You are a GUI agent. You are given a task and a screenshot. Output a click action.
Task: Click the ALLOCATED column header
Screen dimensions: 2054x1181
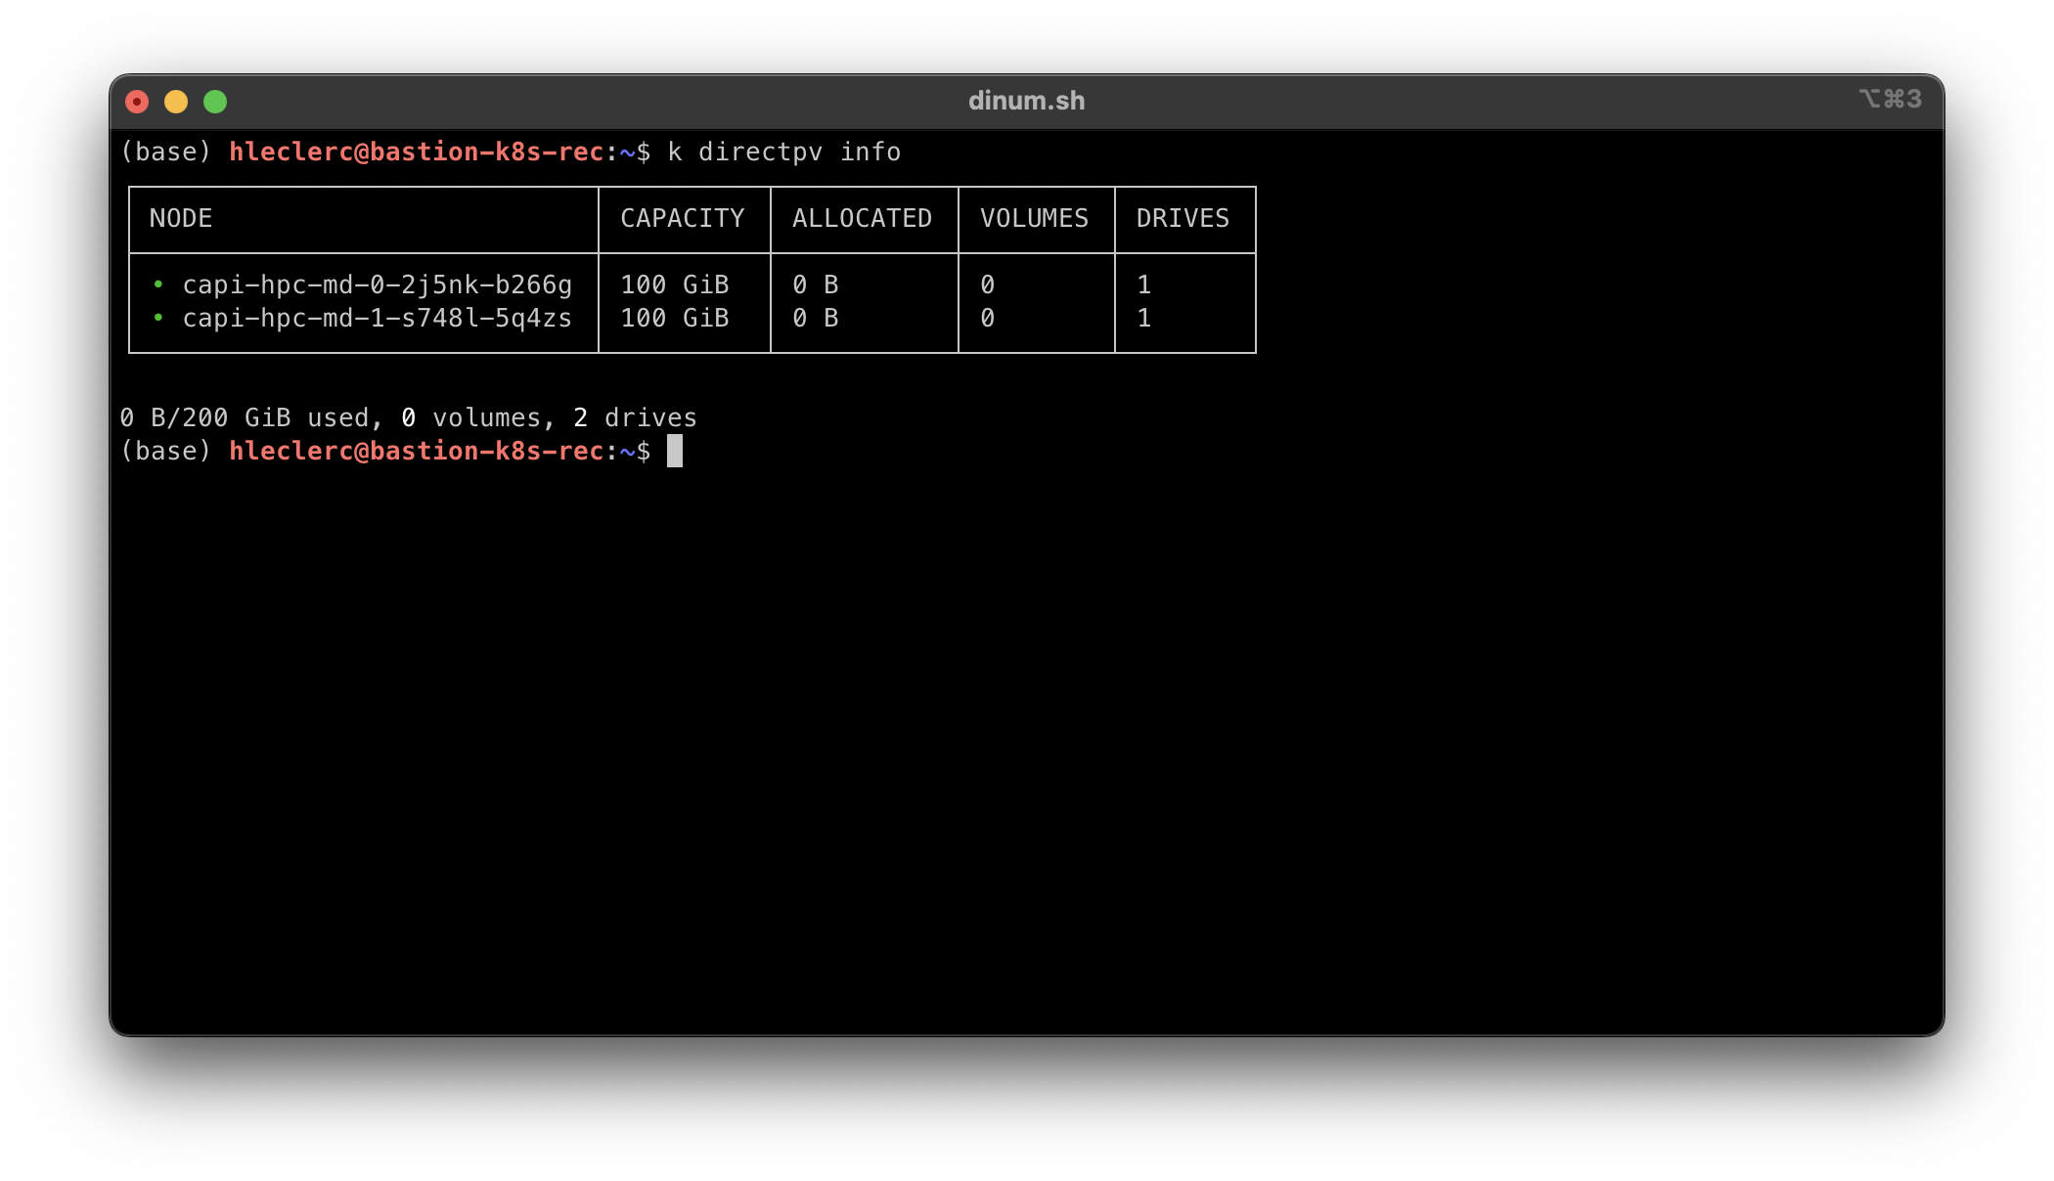862,218
